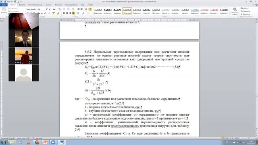Open VLC media player from taskbar
Viewport: 258px width, 145px height.
tap(29, 142)
